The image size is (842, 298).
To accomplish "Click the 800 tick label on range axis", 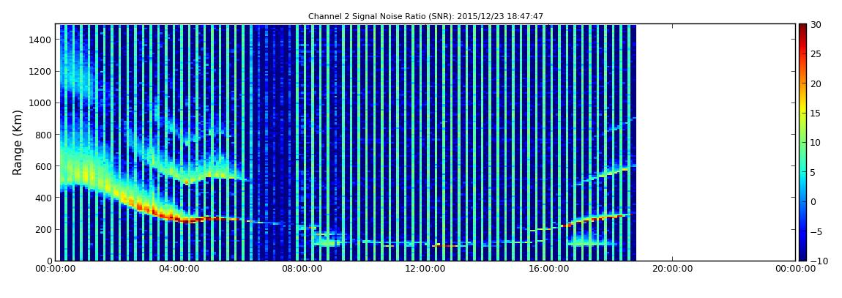I will click(43, 135).
